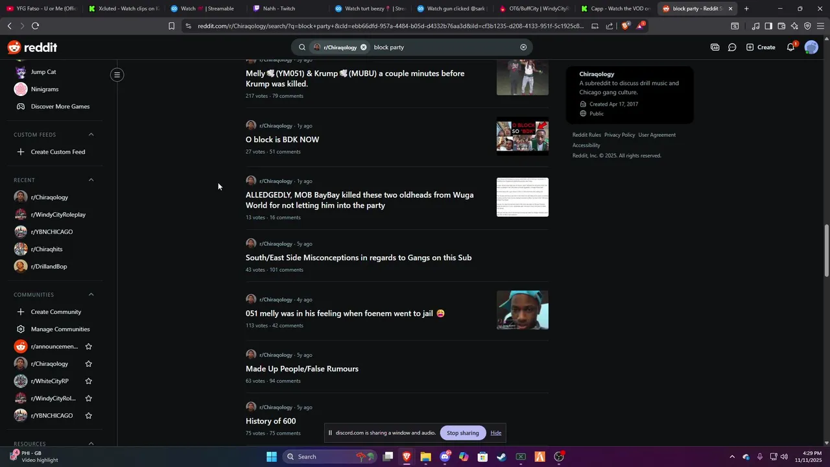830x467 pixels.
Task: Open the Brave hamburger main menu
Action: [820, 26]
